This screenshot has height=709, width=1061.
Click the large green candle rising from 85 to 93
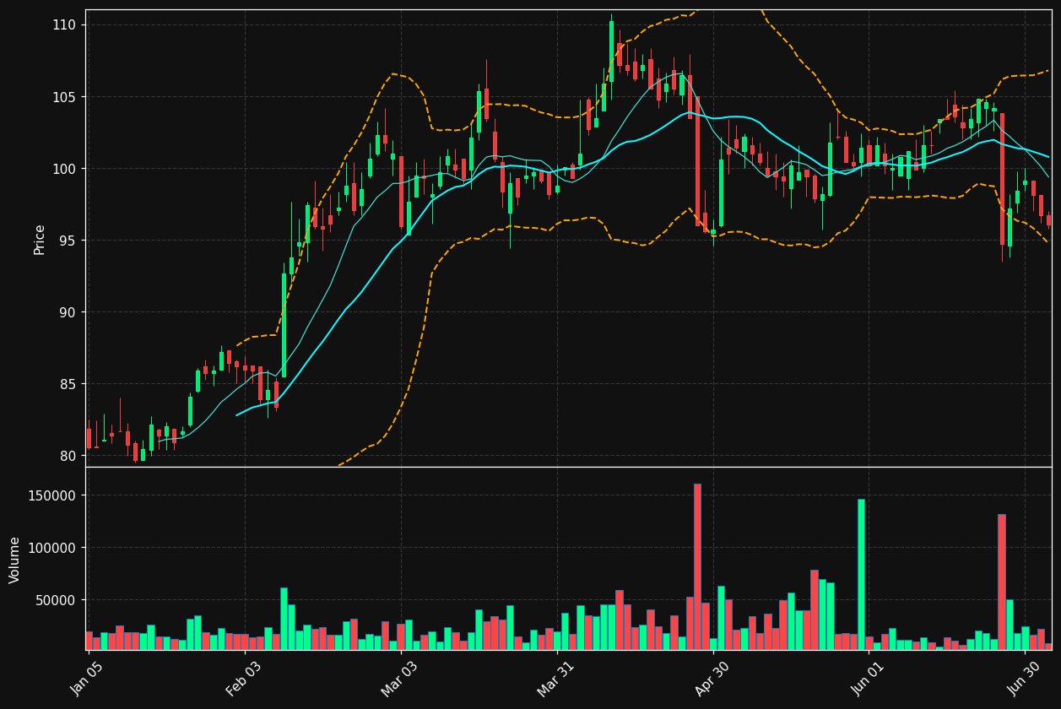click(284, 325)
